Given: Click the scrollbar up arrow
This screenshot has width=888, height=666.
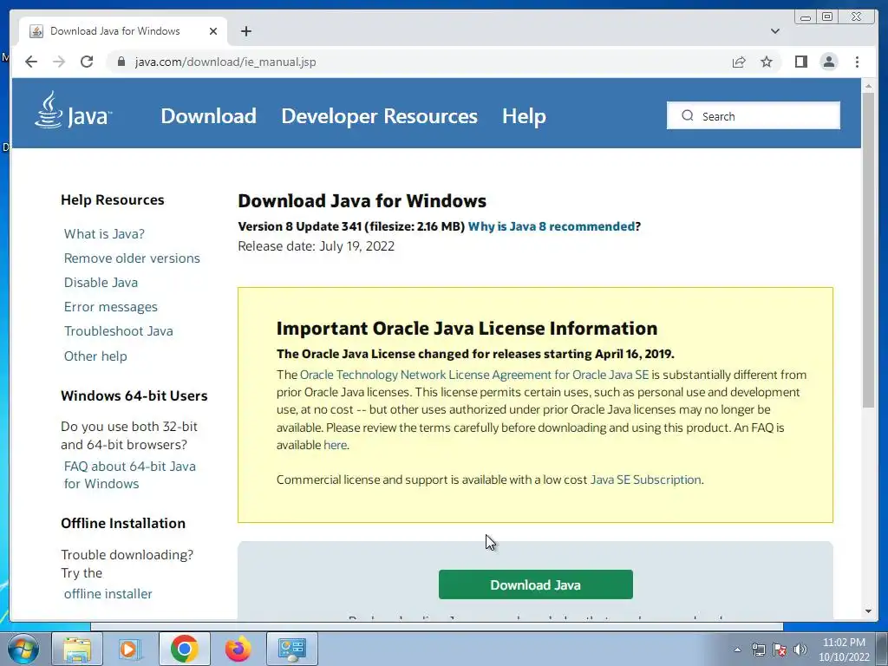Looking at the screenshot, I should click(x=868, y=86).
